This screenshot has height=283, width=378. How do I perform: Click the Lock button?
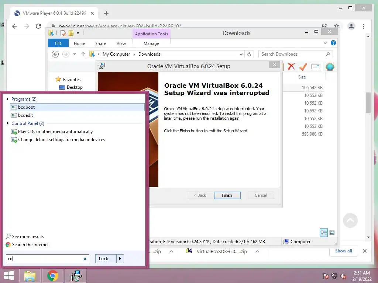click(106, 259)
